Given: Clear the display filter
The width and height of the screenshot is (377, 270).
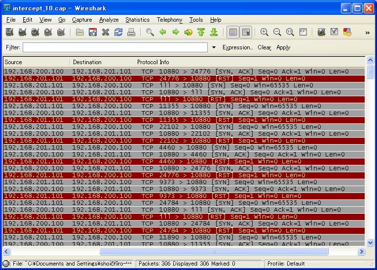Looking at the screenshot, I should [x=264, y=47].
